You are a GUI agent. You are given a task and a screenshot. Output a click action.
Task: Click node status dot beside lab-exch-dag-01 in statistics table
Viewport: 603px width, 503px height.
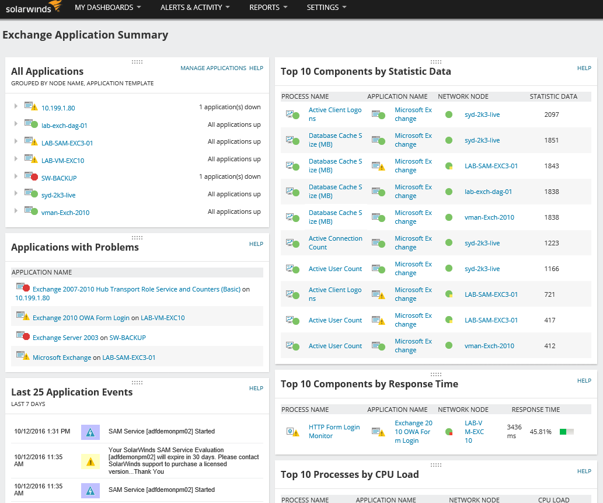(449, 192)
